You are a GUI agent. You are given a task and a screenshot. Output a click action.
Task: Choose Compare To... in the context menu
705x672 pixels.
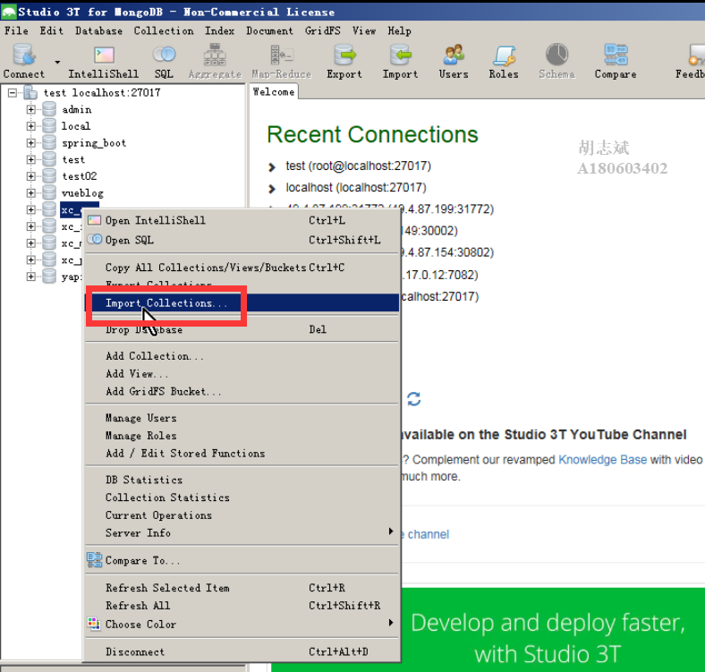(x=242, y=560)
